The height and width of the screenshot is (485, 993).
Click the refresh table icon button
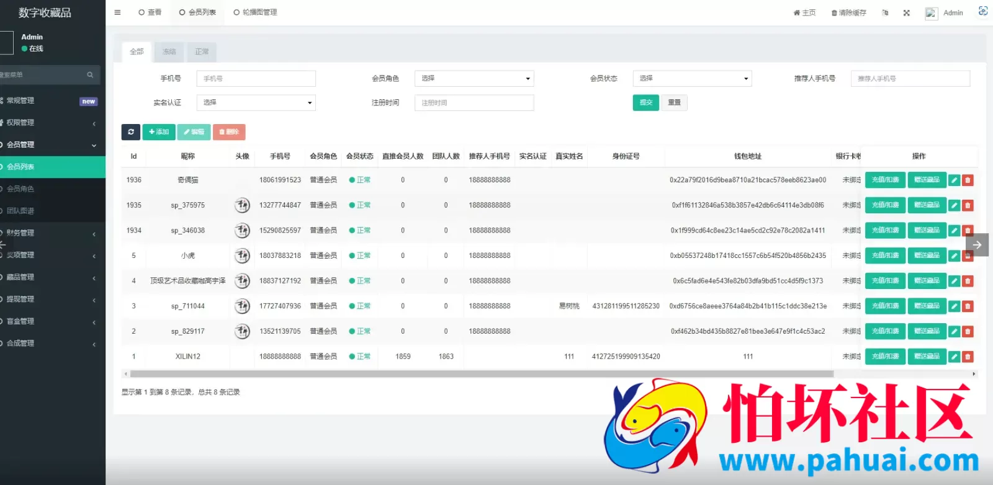coord(131,132)
